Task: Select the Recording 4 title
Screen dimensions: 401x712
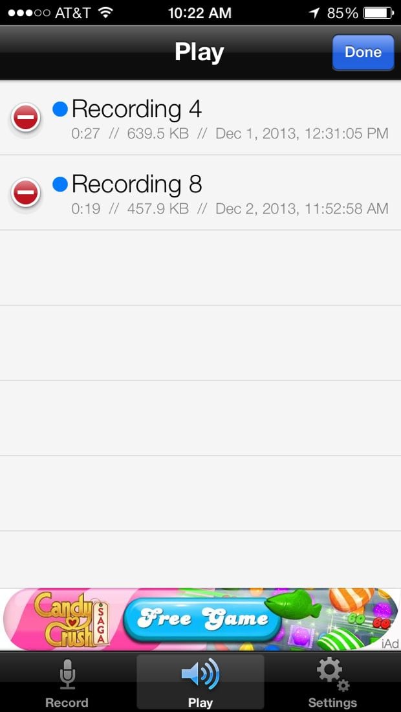Action: [x=136, y=109]
